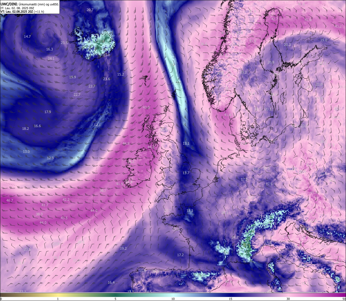Image resolution: width=346 pixels, height=301 pixels.
Task: Click the 20.5 value over the Baltic
Action: pos(268,109)
